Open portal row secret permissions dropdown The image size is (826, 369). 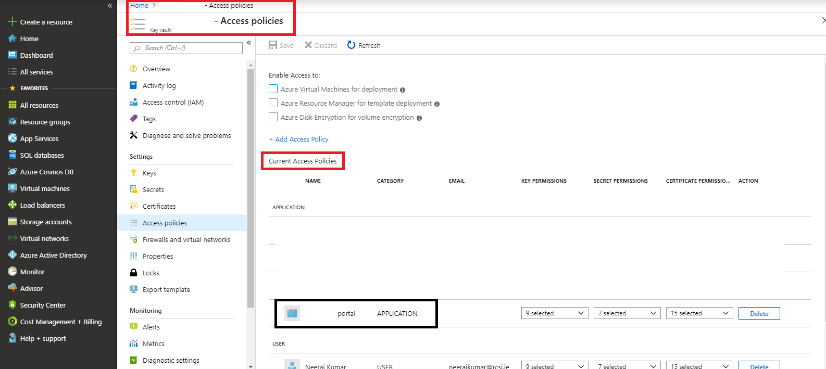coord(627,313)
